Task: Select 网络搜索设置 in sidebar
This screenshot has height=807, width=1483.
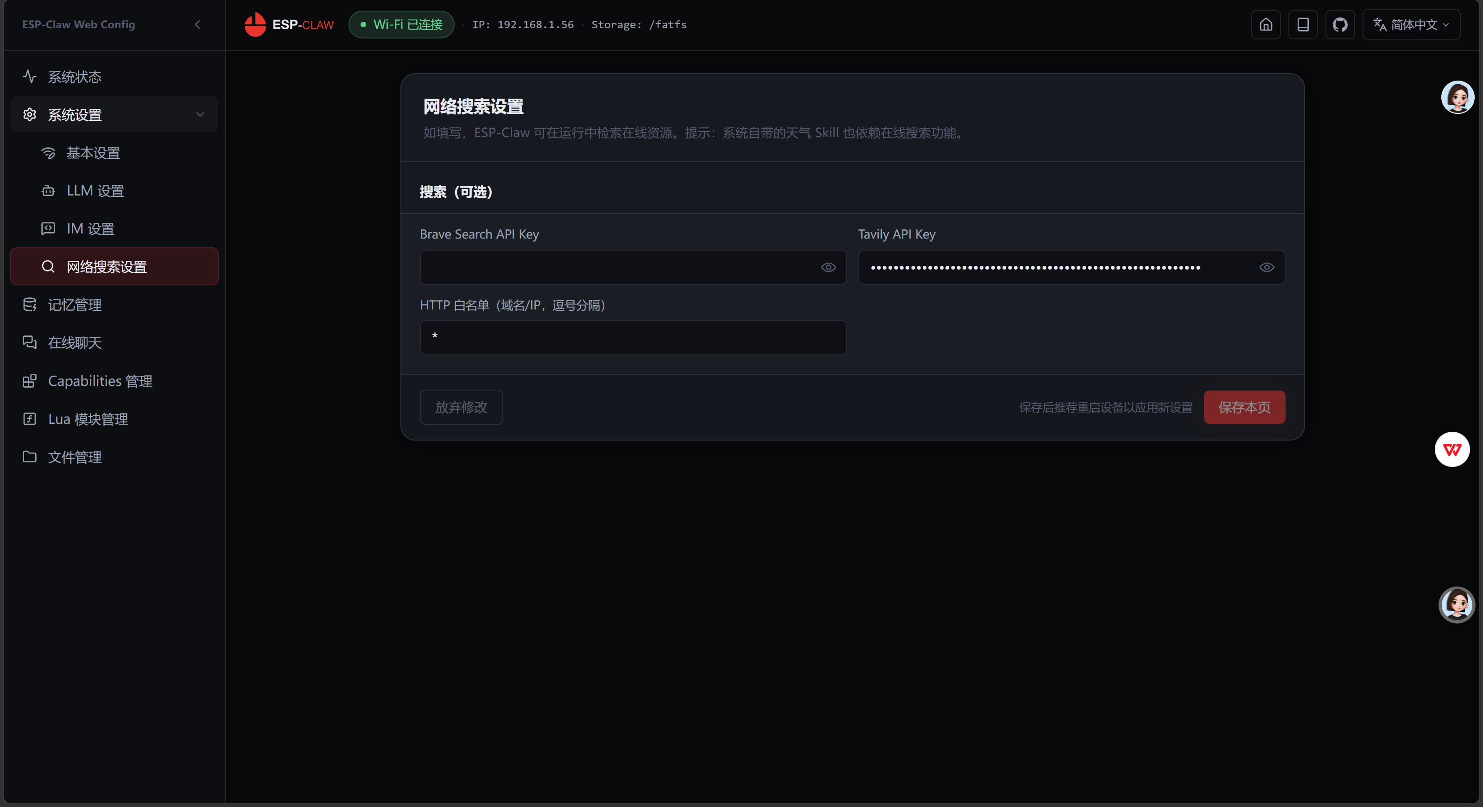Action: click(x=114, y=266)
